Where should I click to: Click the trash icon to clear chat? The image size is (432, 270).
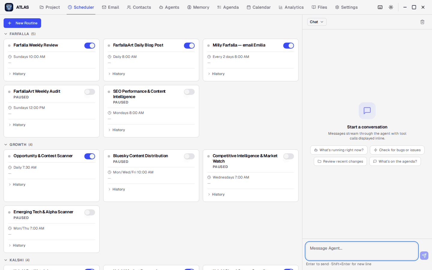tap(422, 22)
